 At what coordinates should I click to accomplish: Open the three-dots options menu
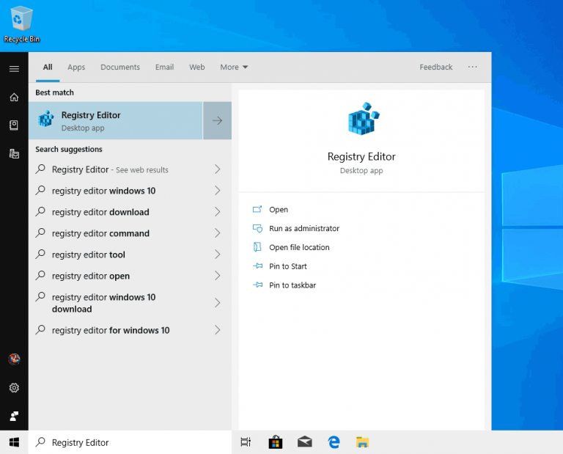472,67
